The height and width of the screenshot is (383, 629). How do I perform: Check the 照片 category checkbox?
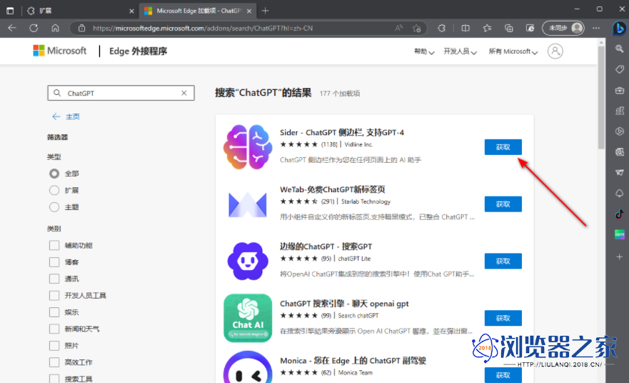(54, 346)
